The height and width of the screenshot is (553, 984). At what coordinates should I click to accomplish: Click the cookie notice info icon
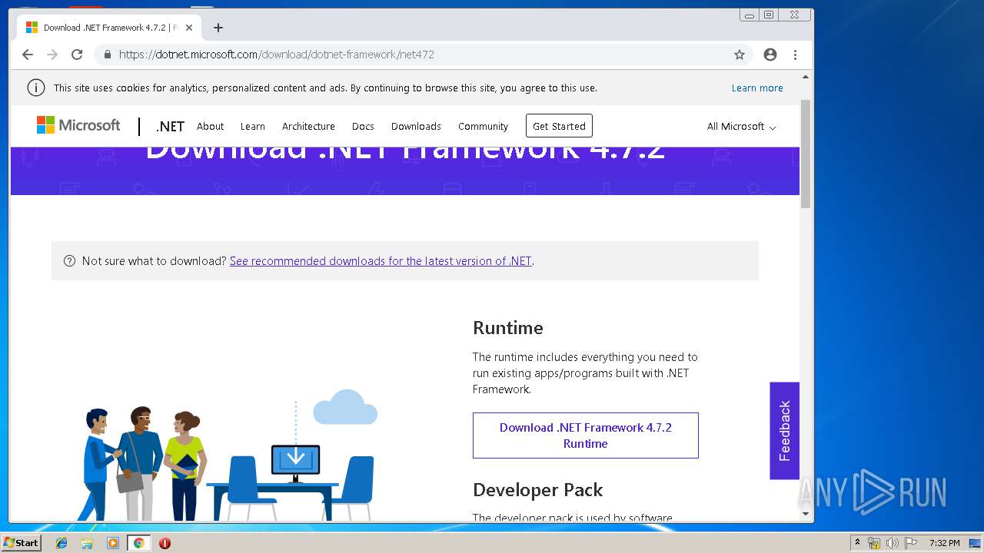(x=36, y=88)
